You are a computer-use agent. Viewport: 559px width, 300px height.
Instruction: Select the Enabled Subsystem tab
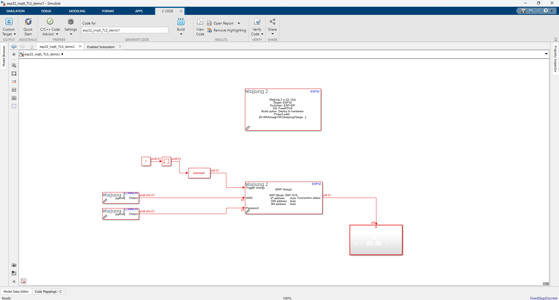[x=101, y=47]
